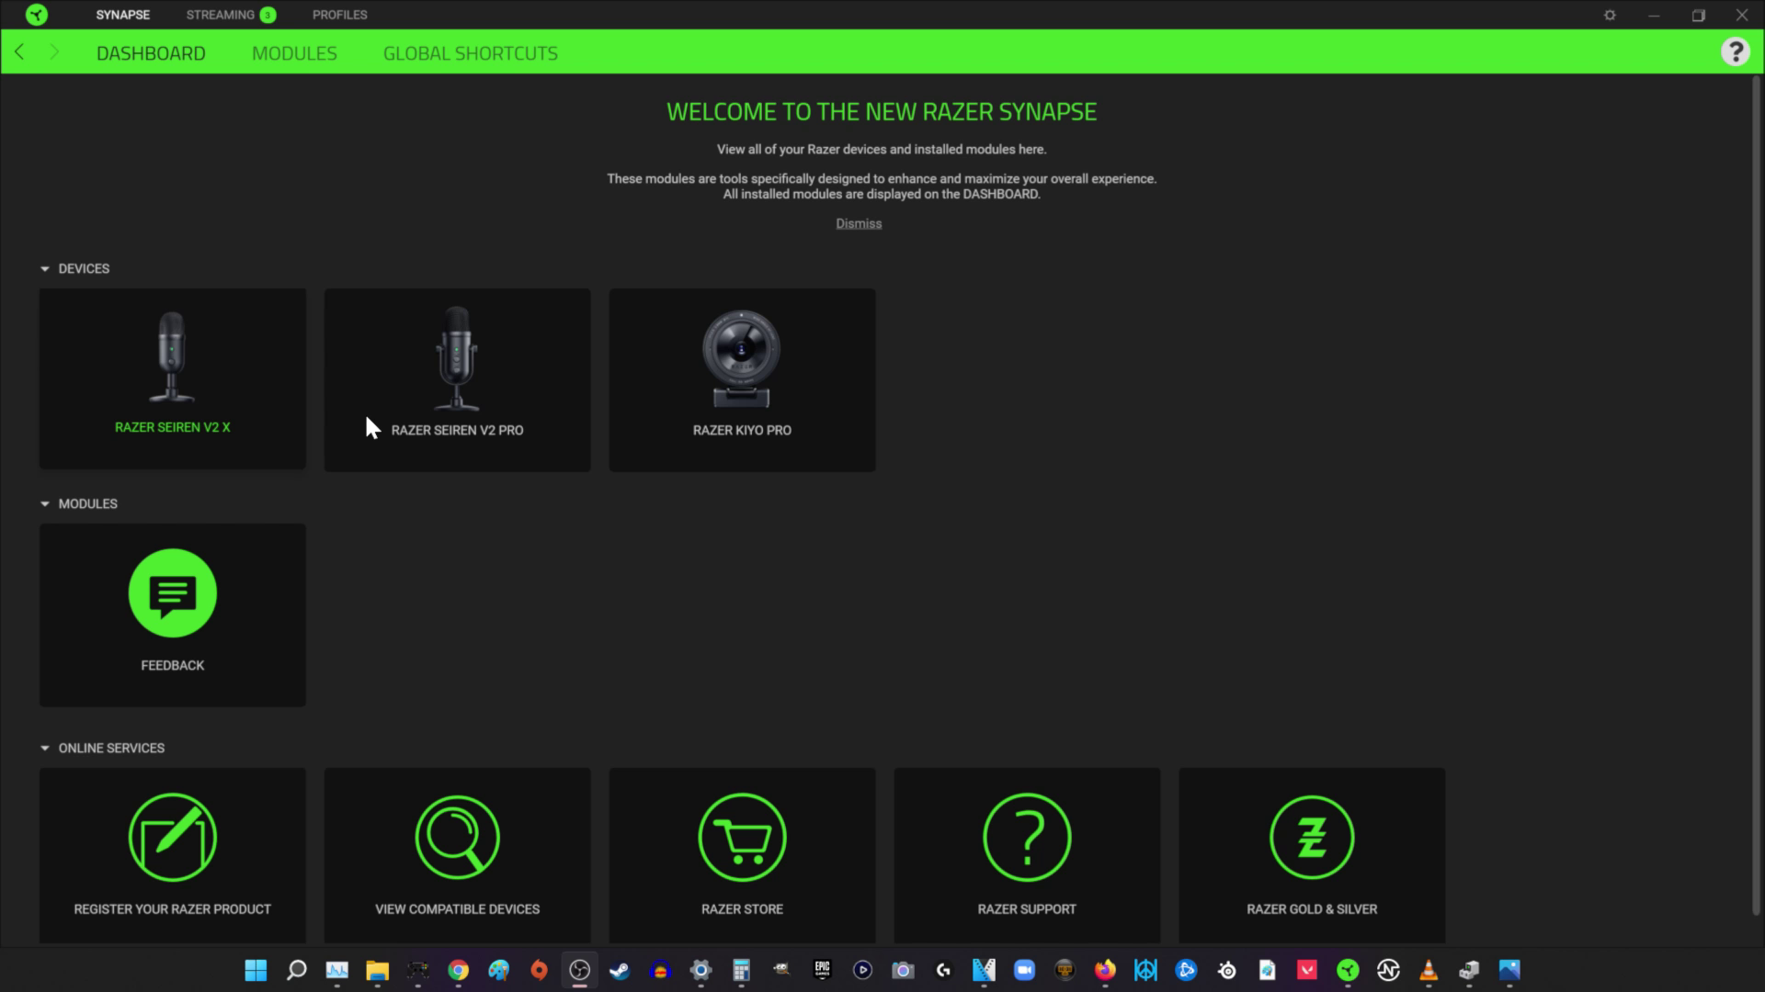Collapse the Devices section
Viewport: 1765px width, 992px height.
(44, 269)
